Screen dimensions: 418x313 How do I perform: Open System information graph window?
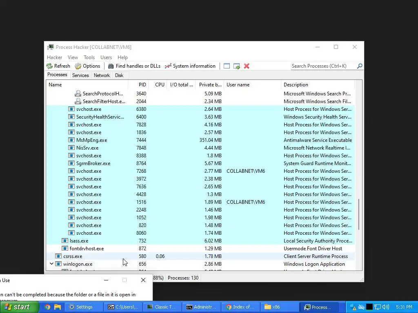coord(190,66)
